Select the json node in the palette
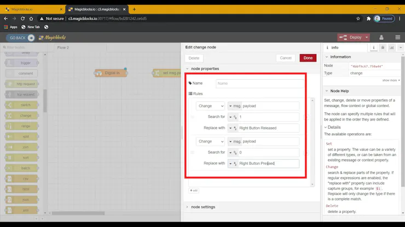The image size is (405, 227). click(22, 200)
